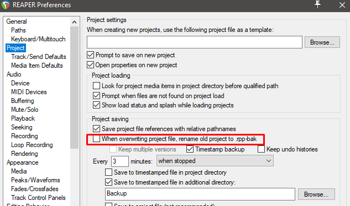Open Peaks/Waveforms preferences
Viewport: 350px width, 206px height.
tap(35, 180)
